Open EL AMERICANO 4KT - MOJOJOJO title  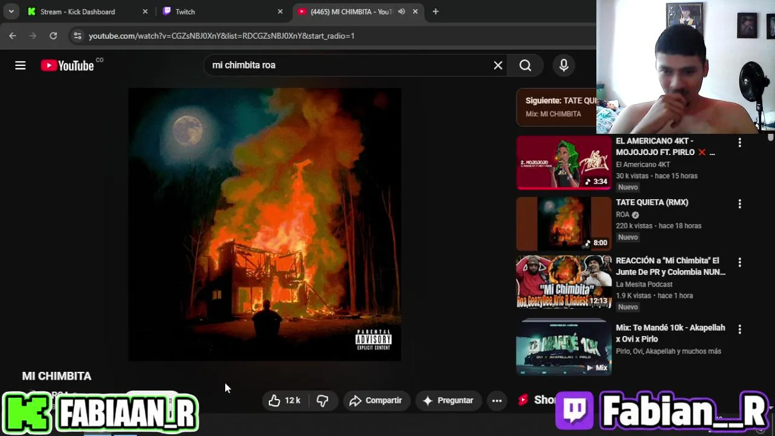tap(665, 147)
